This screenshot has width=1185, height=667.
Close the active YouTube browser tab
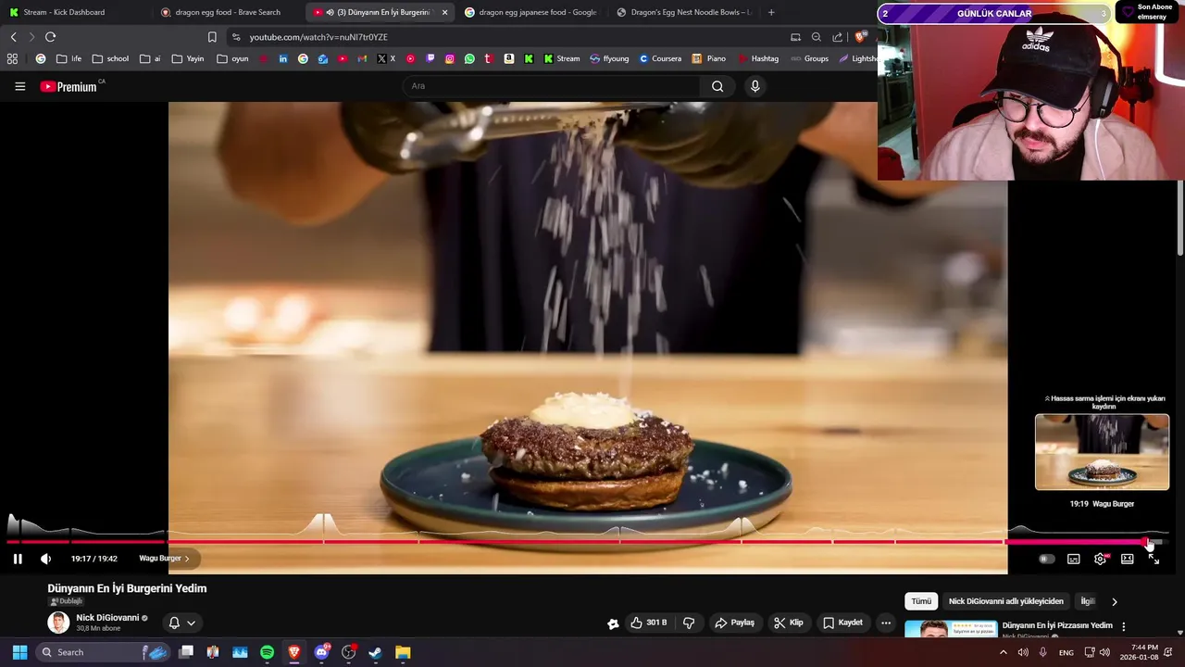click(x=445, y=12)
